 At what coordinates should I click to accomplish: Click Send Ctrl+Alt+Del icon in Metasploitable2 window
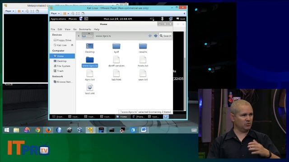pos(27,11)
